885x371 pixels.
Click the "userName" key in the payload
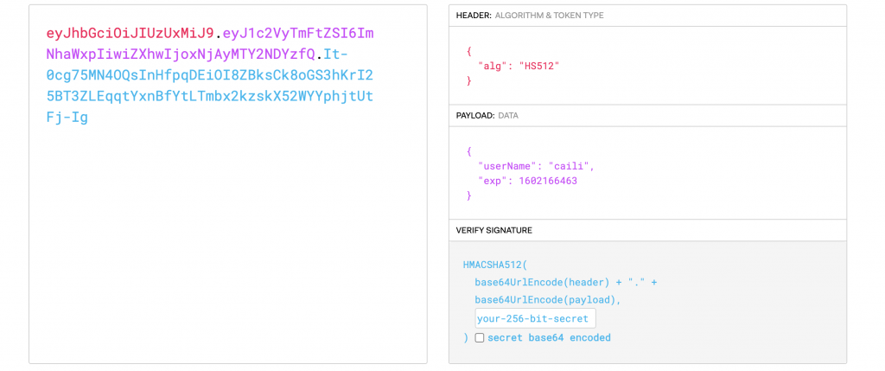(511, 165)
